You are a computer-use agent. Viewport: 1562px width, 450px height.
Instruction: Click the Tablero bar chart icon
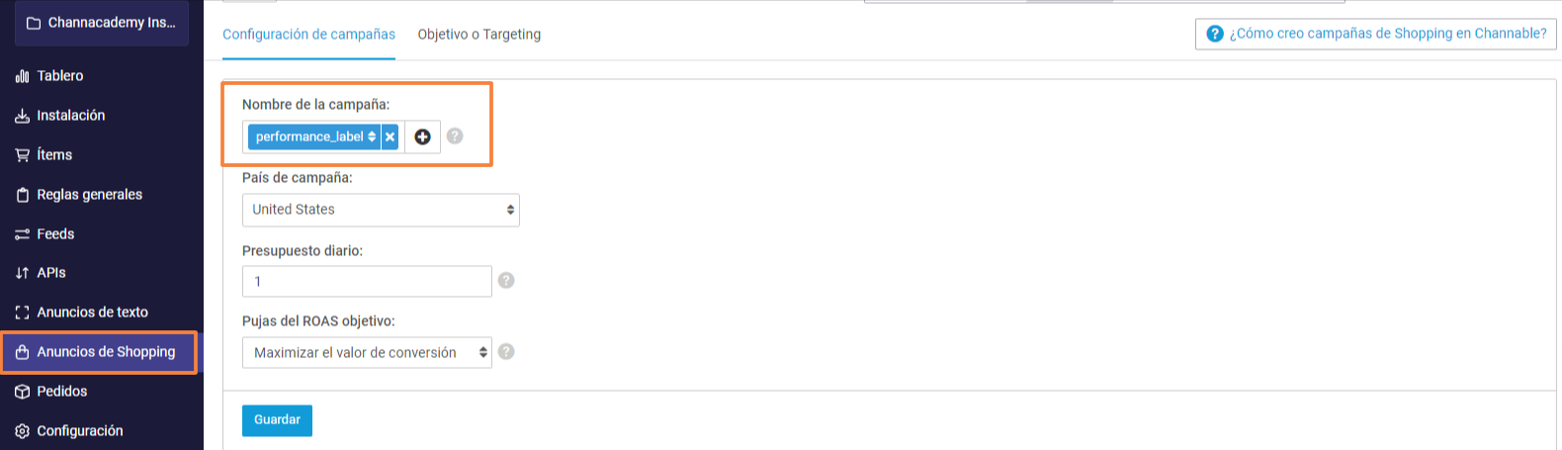[x=22, y=76]
